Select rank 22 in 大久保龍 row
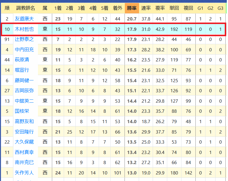Screen dimensions: 228x181 [7, 142]
